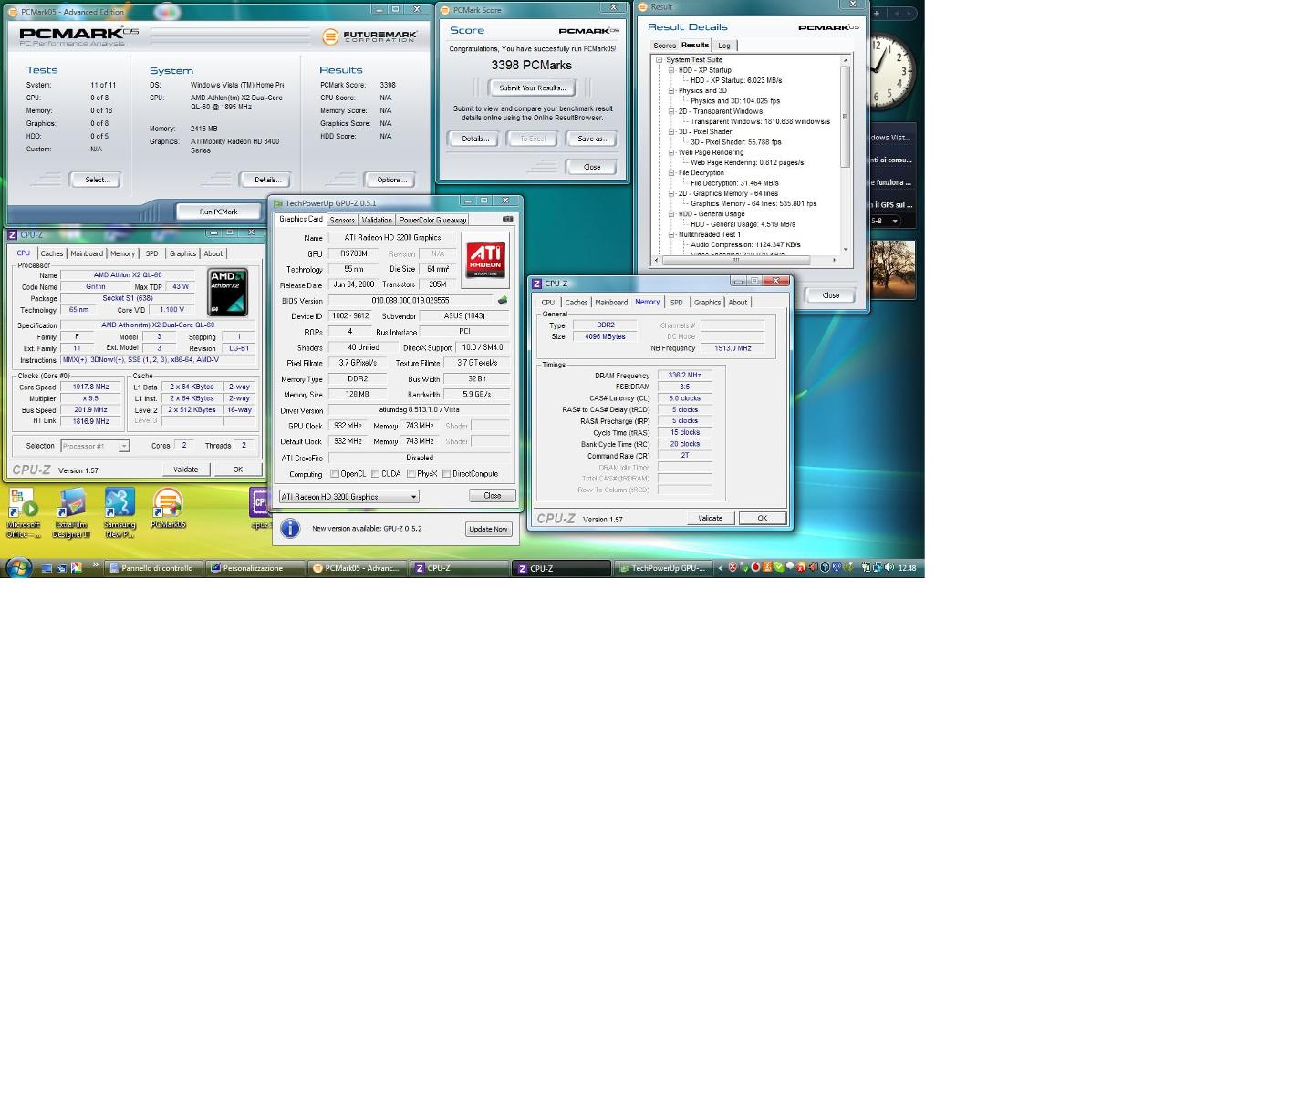1299x1094 pixels.
Task: Collapse the 2D - Transparent Windows node
Action: [671, 111]
